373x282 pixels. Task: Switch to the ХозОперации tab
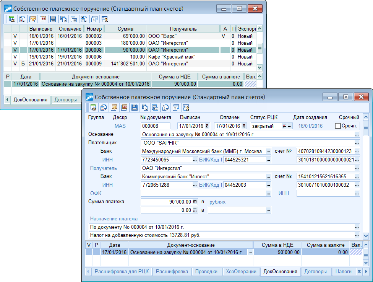tap(241, 272)
